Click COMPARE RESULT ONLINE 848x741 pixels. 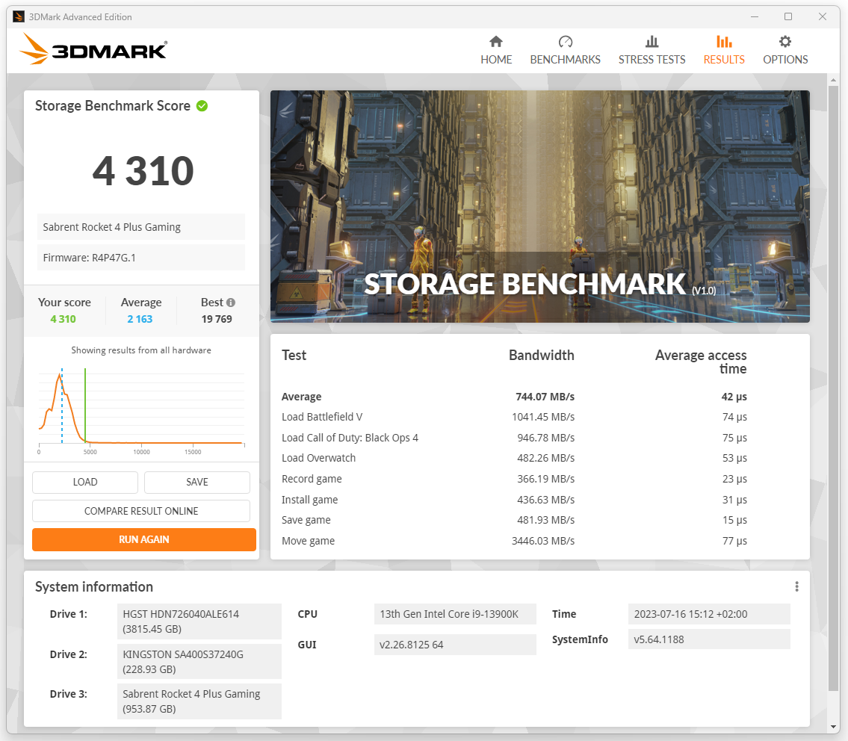tap(141, 511)
